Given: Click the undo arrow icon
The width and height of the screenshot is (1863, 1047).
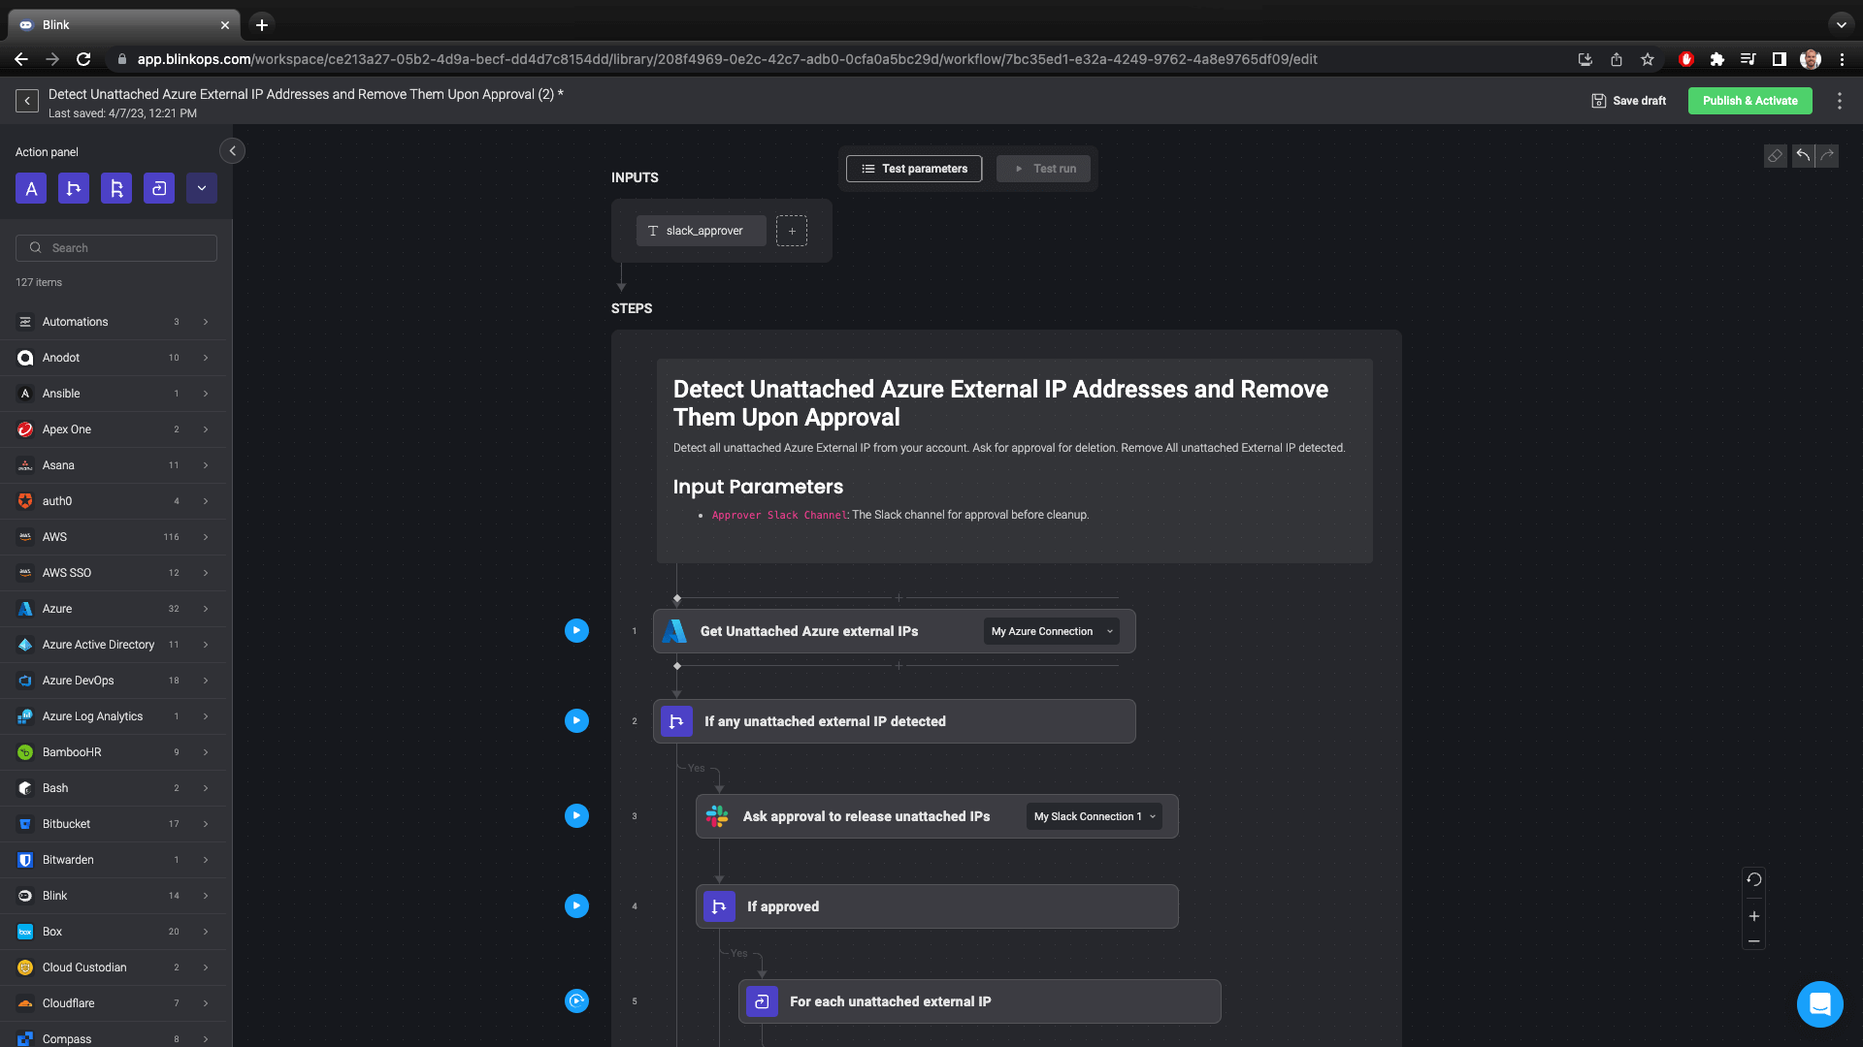Looking at the screenshot, I should 1802,155.
